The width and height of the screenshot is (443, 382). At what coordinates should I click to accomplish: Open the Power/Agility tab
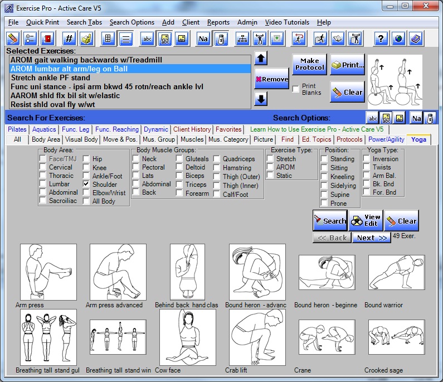[386, 139]
